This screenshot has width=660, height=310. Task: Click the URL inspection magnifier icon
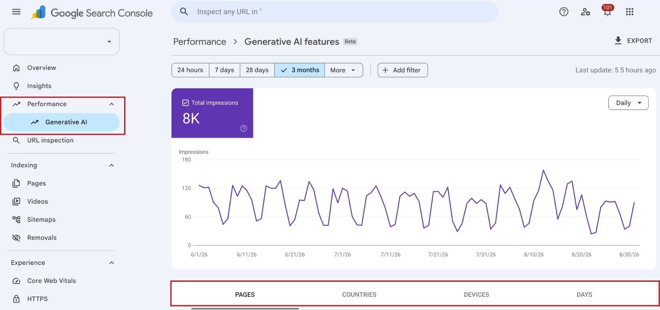(x=16, y=140)
